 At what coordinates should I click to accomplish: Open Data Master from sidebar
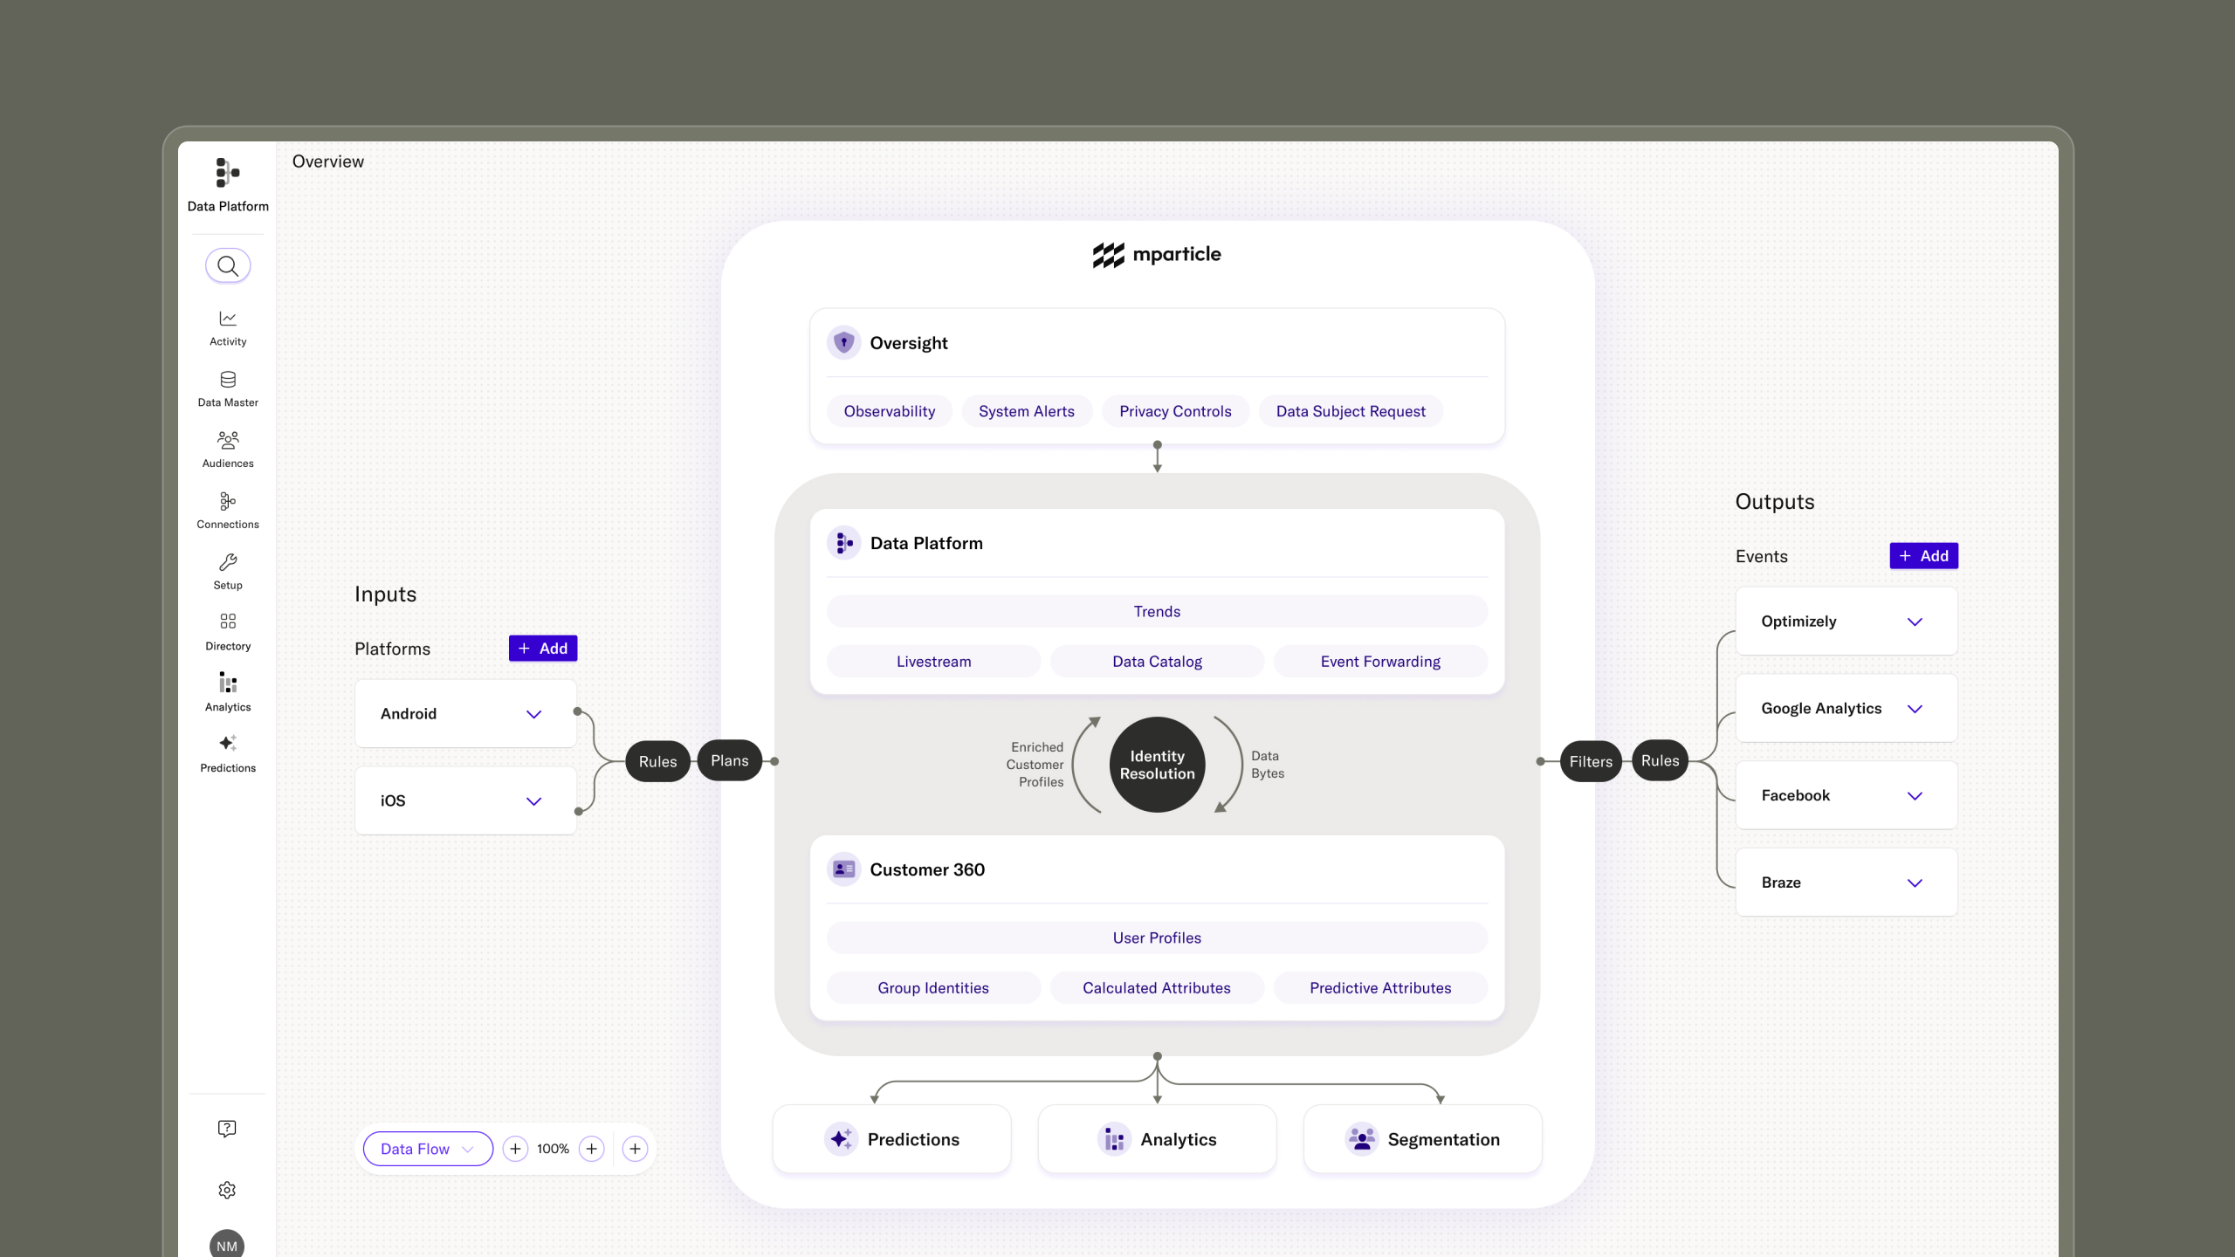coord(227,388)
